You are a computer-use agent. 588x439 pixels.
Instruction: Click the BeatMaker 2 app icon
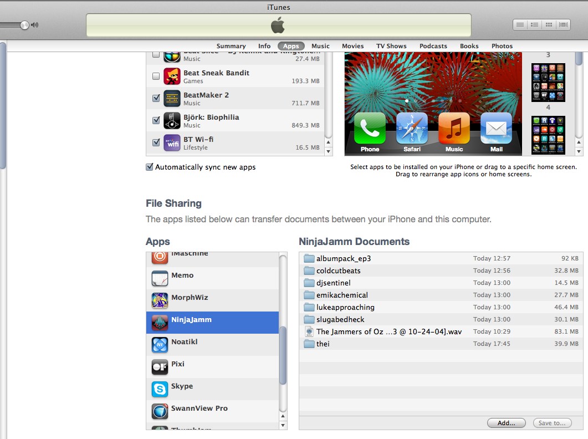tap(172, 98)
